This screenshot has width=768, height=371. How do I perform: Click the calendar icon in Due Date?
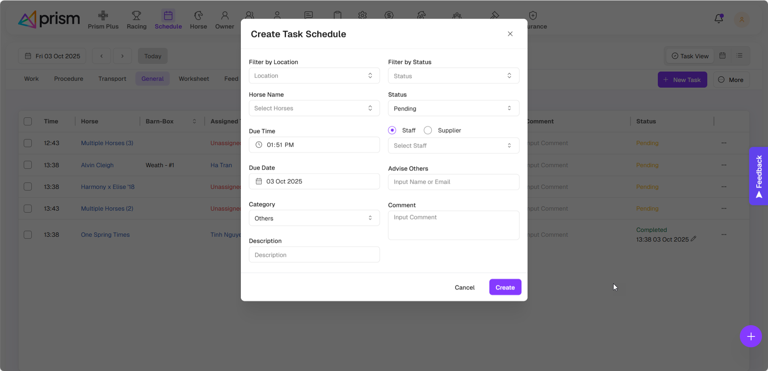pyautogui.click(x=259, y=181)
